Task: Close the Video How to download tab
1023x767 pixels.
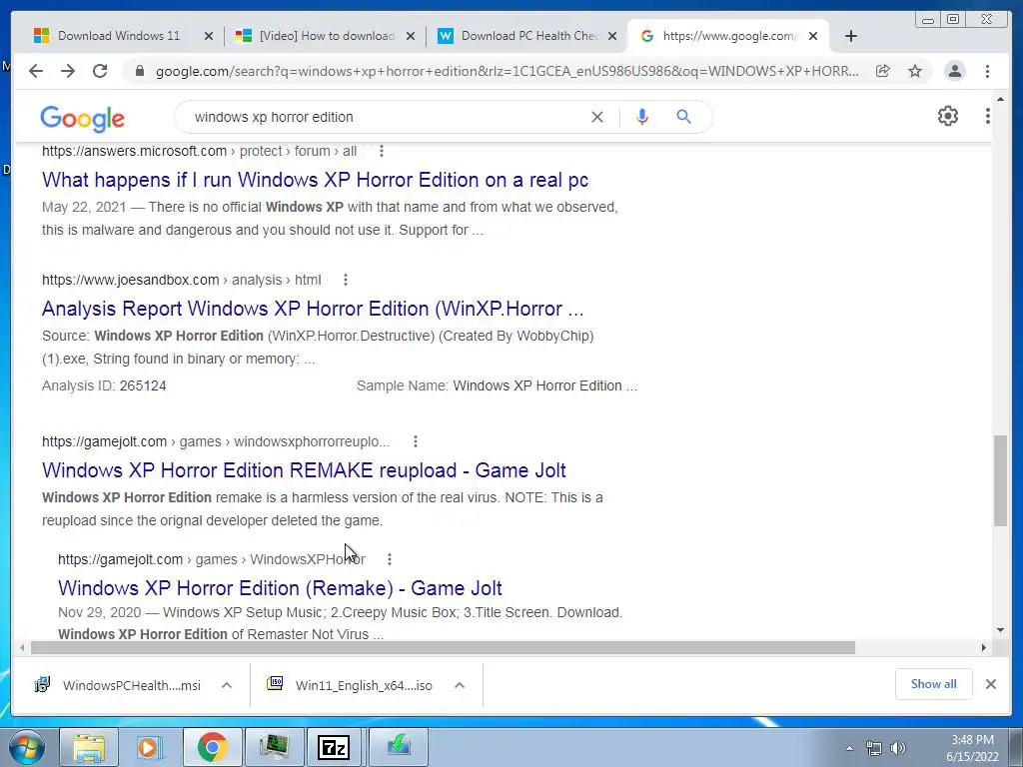Action: tap(411, 36)
